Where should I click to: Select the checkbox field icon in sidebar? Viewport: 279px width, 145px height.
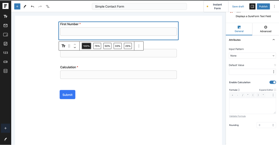click(x=5, y=44)
